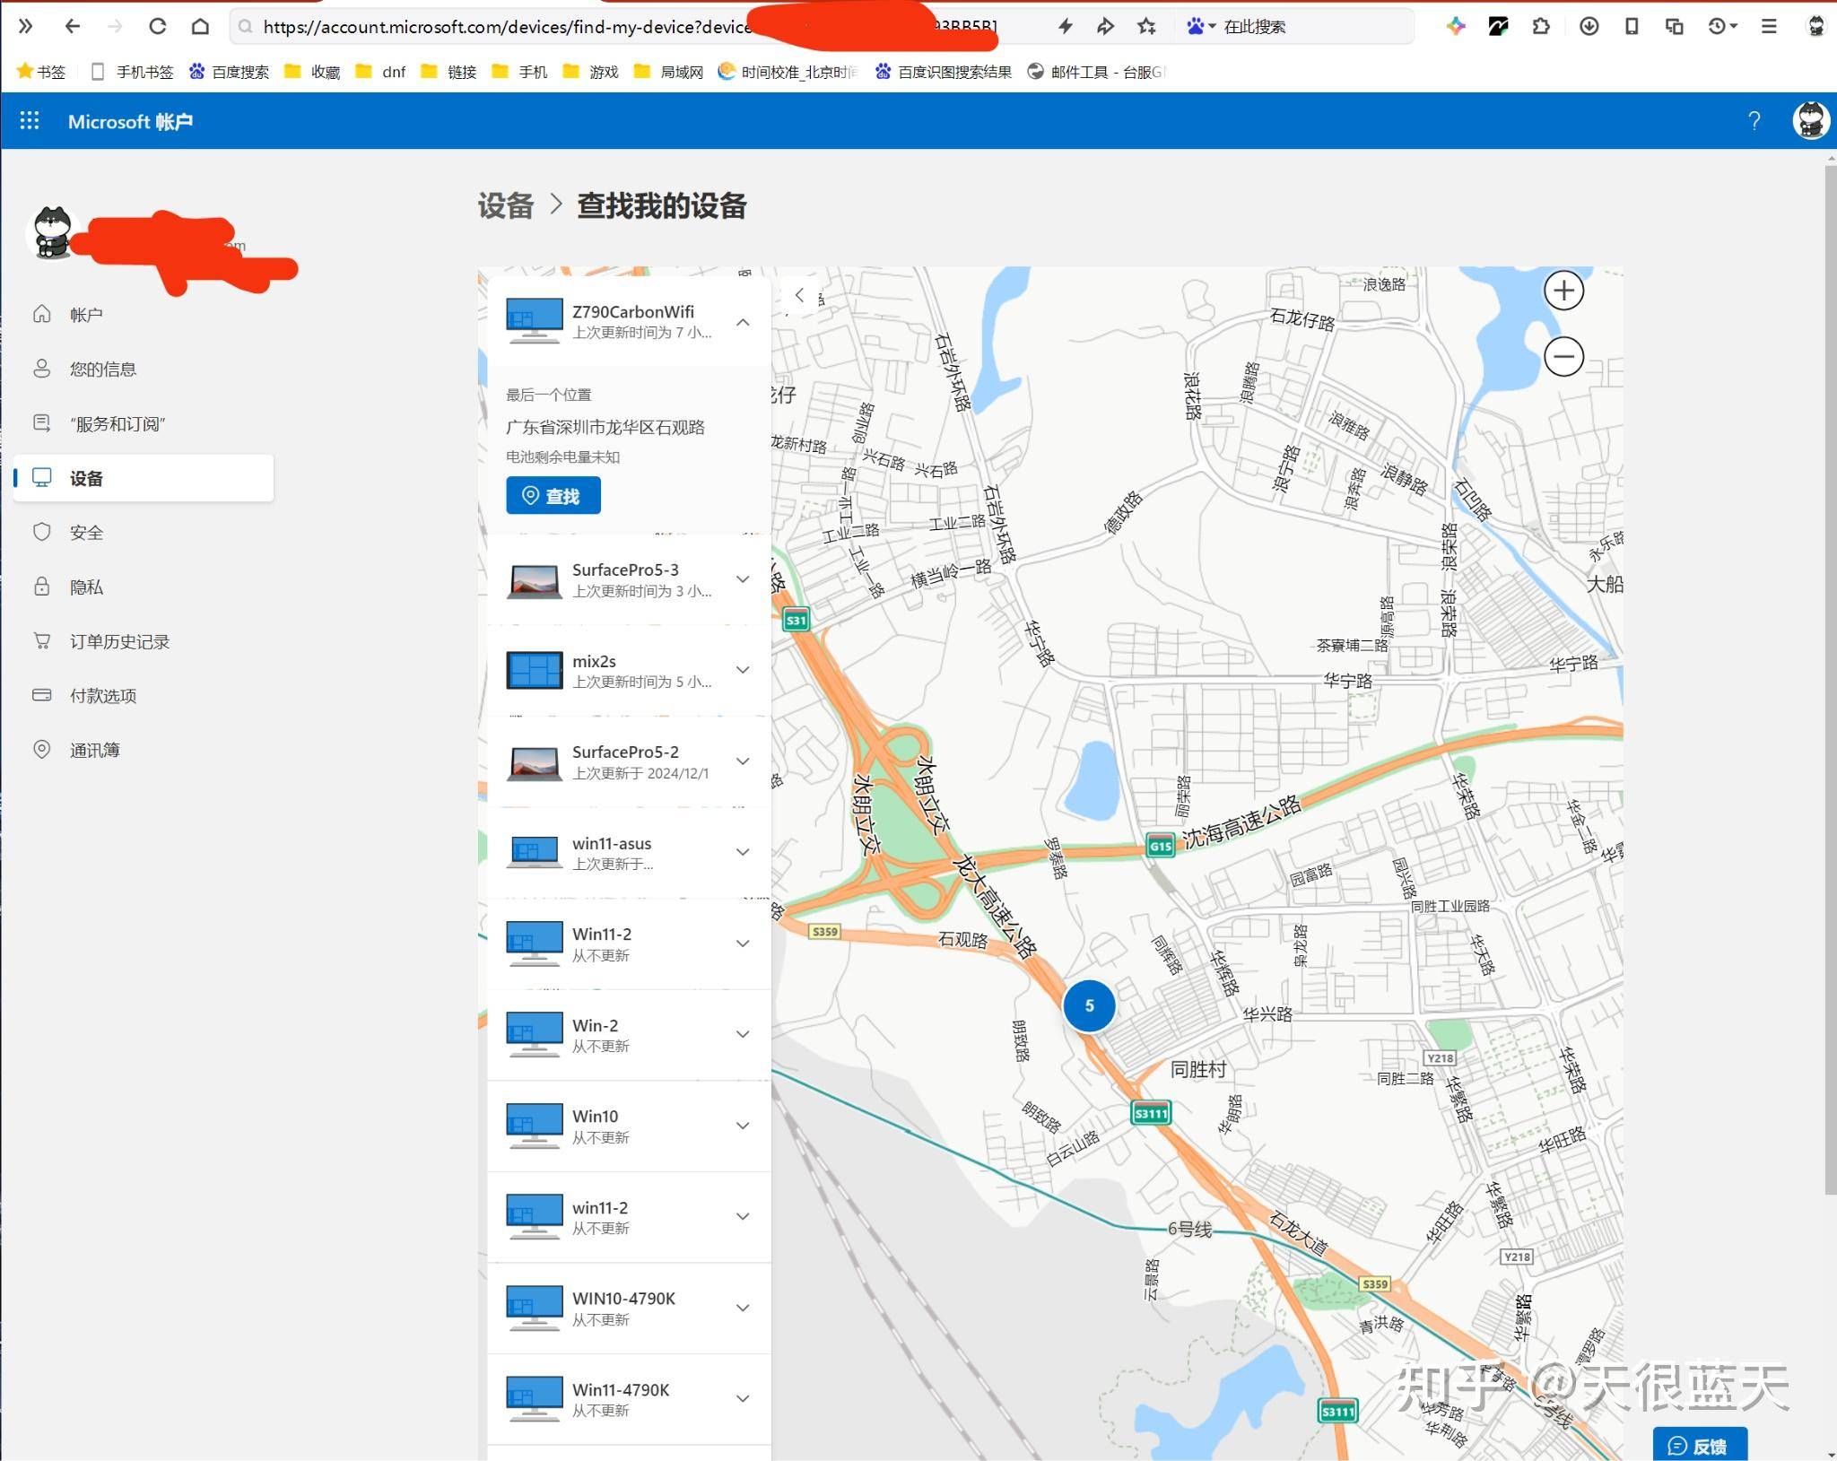Select the Win11-2 device row
1837x1461 pixels.
click(x=629, y=944)
